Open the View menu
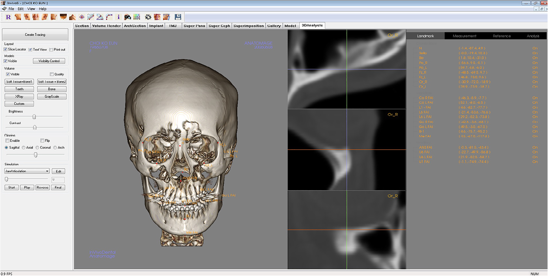 pos(31,9)
